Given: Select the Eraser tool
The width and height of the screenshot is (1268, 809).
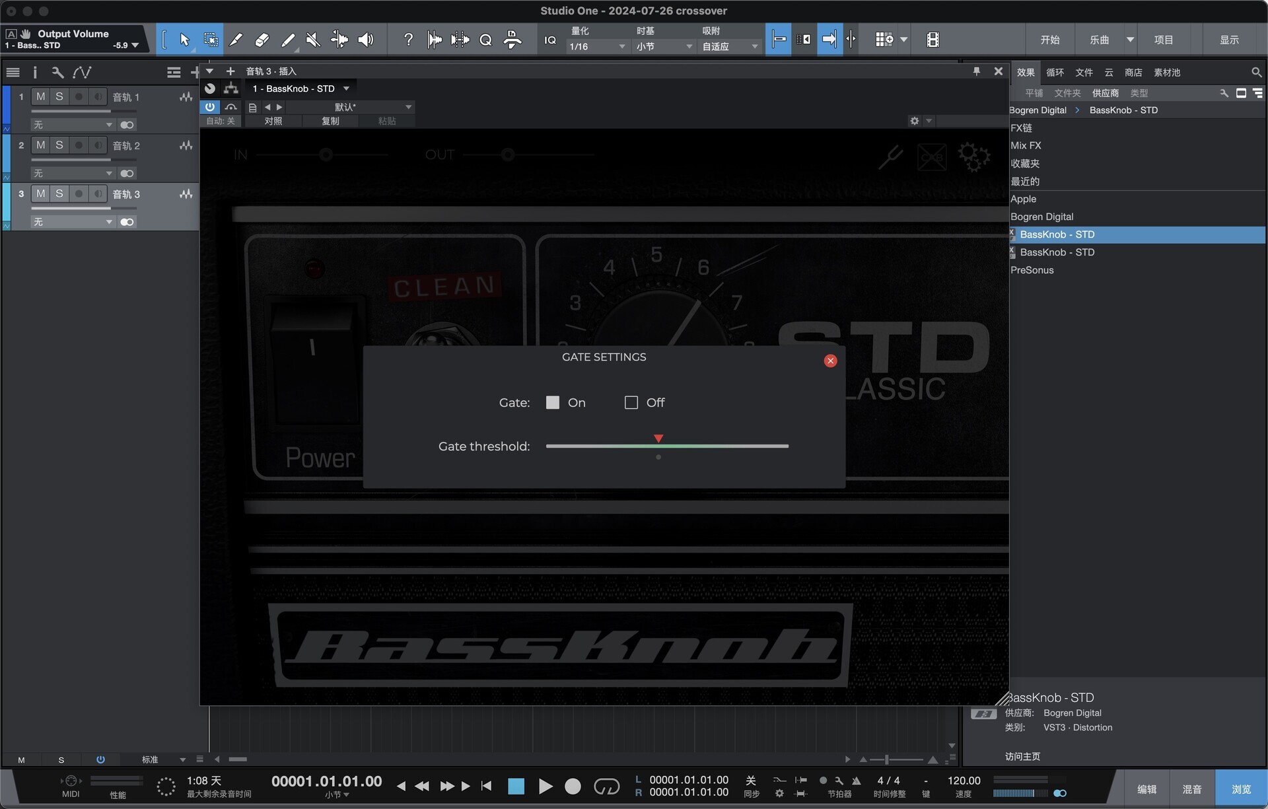Looking at the screenshot, I should [262, 40].
